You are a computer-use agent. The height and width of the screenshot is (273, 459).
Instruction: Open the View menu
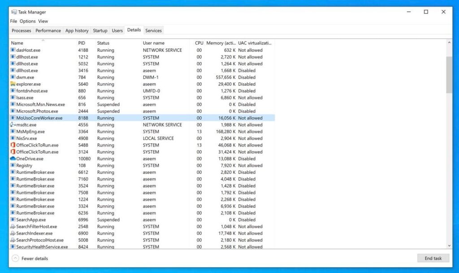[43, 21]
